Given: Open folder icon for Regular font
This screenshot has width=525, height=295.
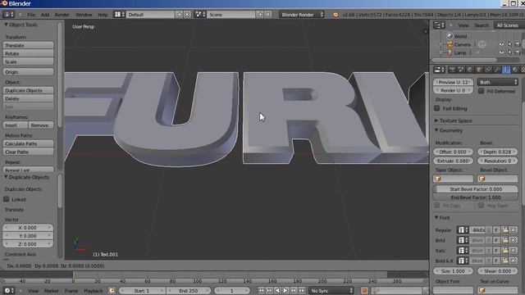Looking at the screenshot, I should pos(504,230).
